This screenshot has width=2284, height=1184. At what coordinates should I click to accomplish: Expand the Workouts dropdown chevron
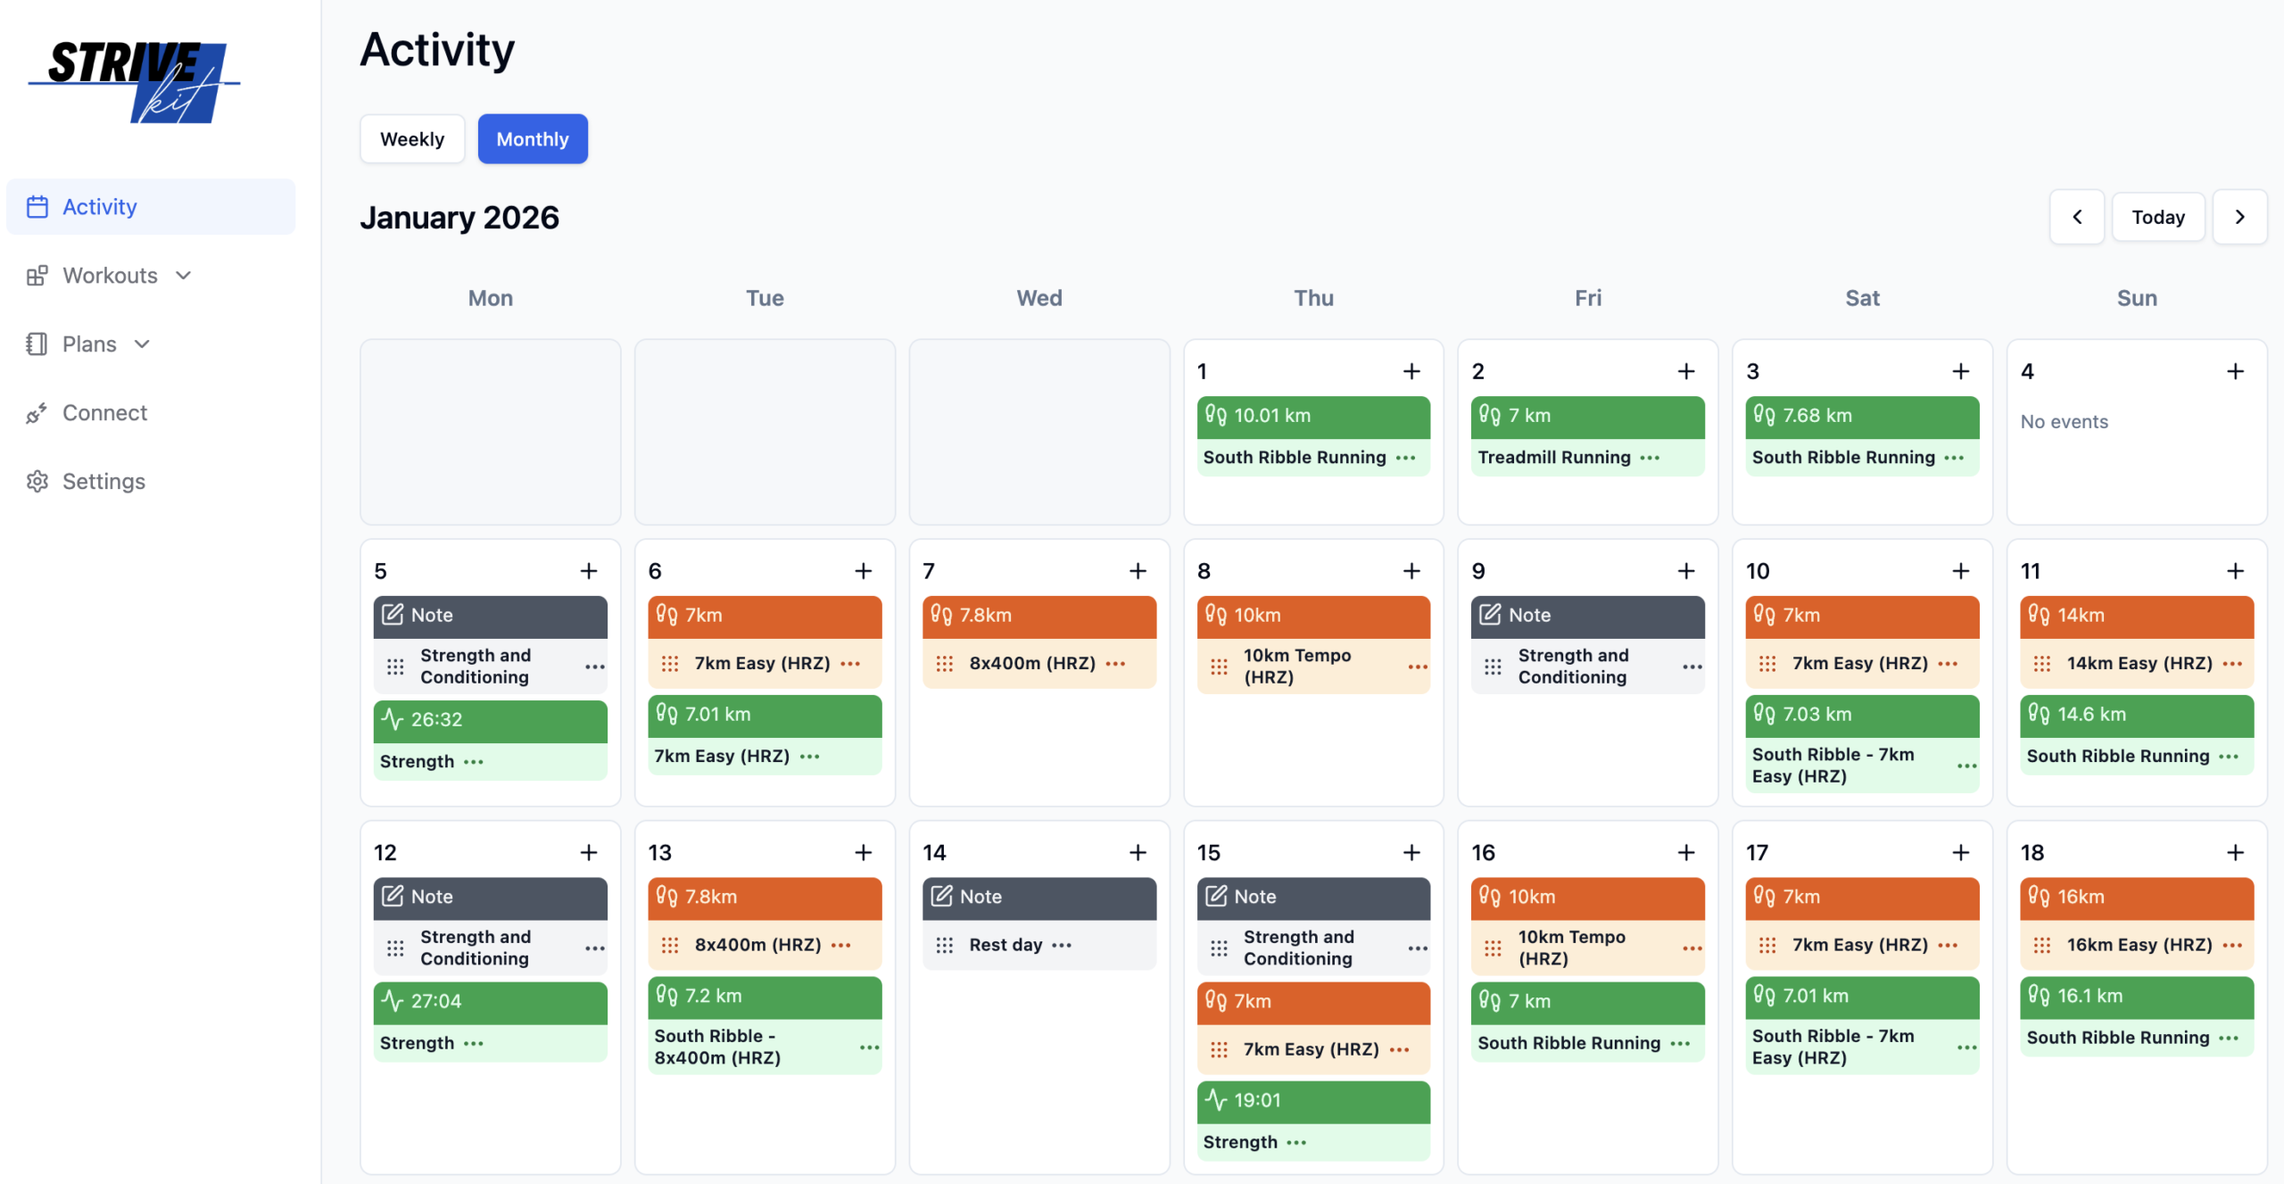coord(184,275)
